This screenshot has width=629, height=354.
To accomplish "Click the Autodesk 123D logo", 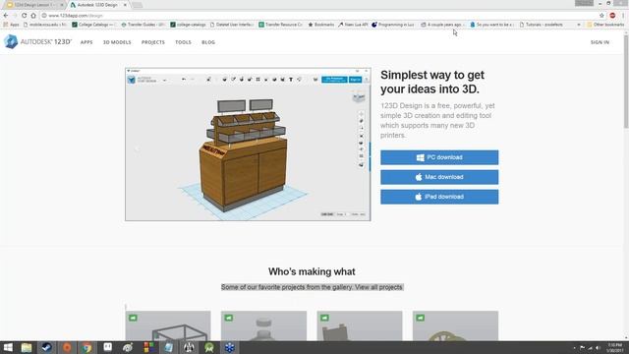I will pyautogui.click(x=37, y=41).
